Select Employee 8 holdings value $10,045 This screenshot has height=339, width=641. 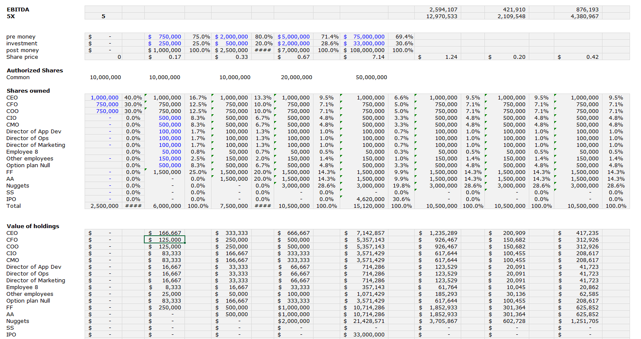[507, 287]
